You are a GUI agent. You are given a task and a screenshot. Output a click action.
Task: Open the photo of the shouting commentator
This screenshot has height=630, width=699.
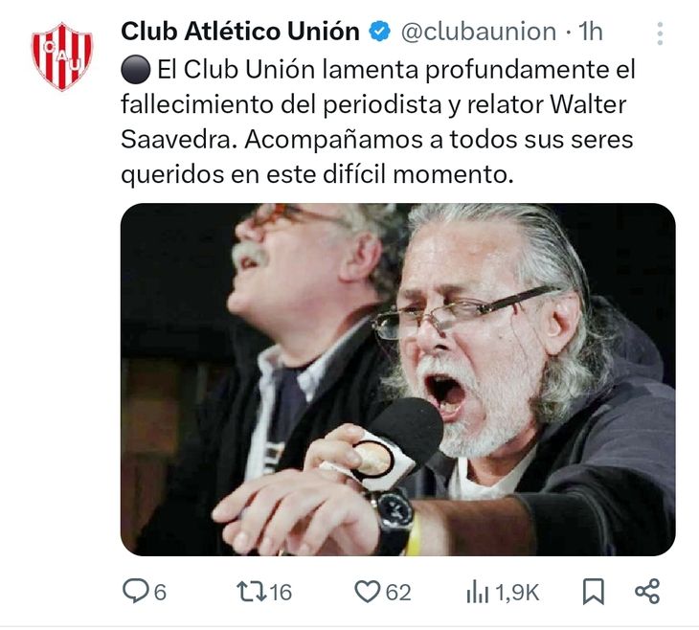point(397,379)
